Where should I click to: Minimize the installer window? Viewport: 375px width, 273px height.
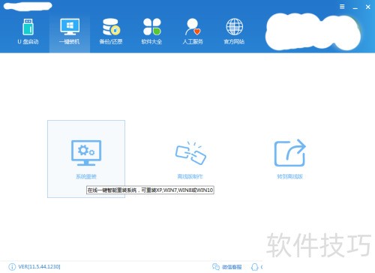pyautogui.click(x=355, y=7)
